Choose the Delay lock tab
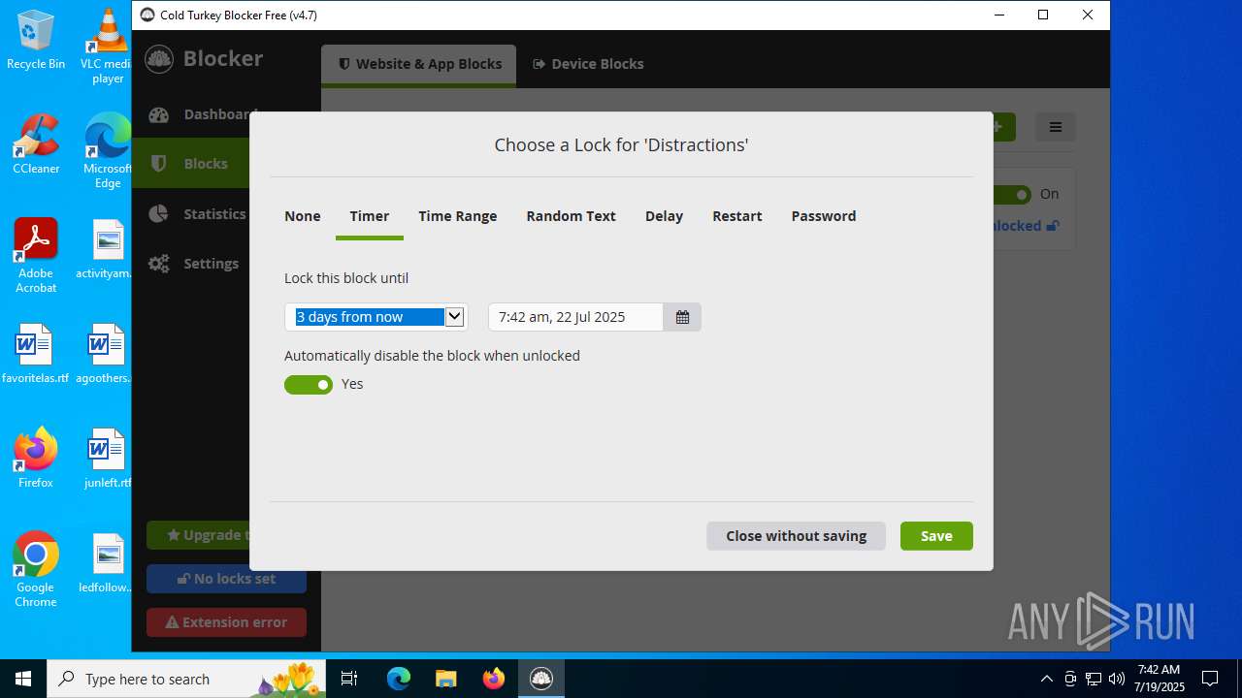Viewport: 1242px width, 698px height. tap(664, 216)
